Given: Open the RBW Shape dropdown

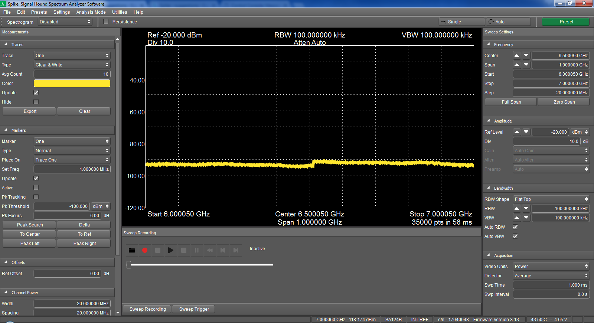Looking at the screenshot, I should [x=551, y=199].
